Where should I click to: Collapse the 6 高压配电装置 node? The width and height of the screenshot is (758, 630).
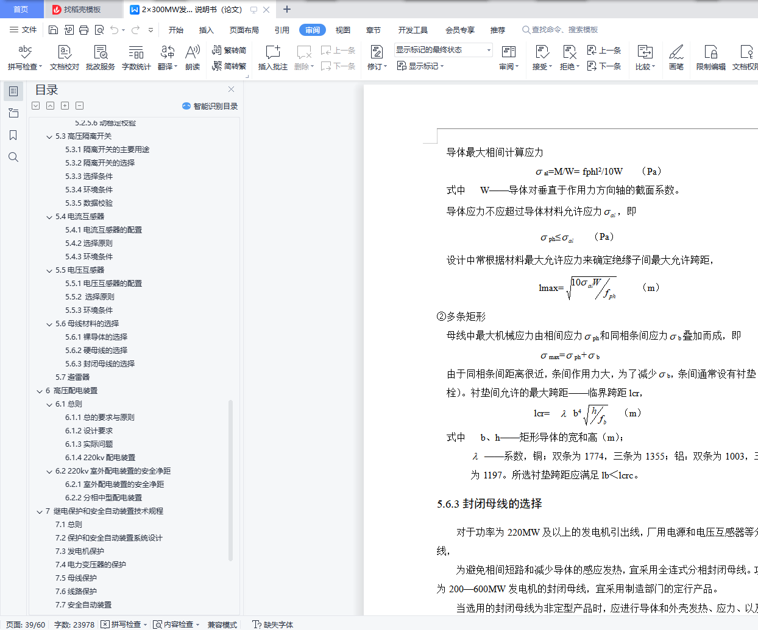[x=40, y=391]
